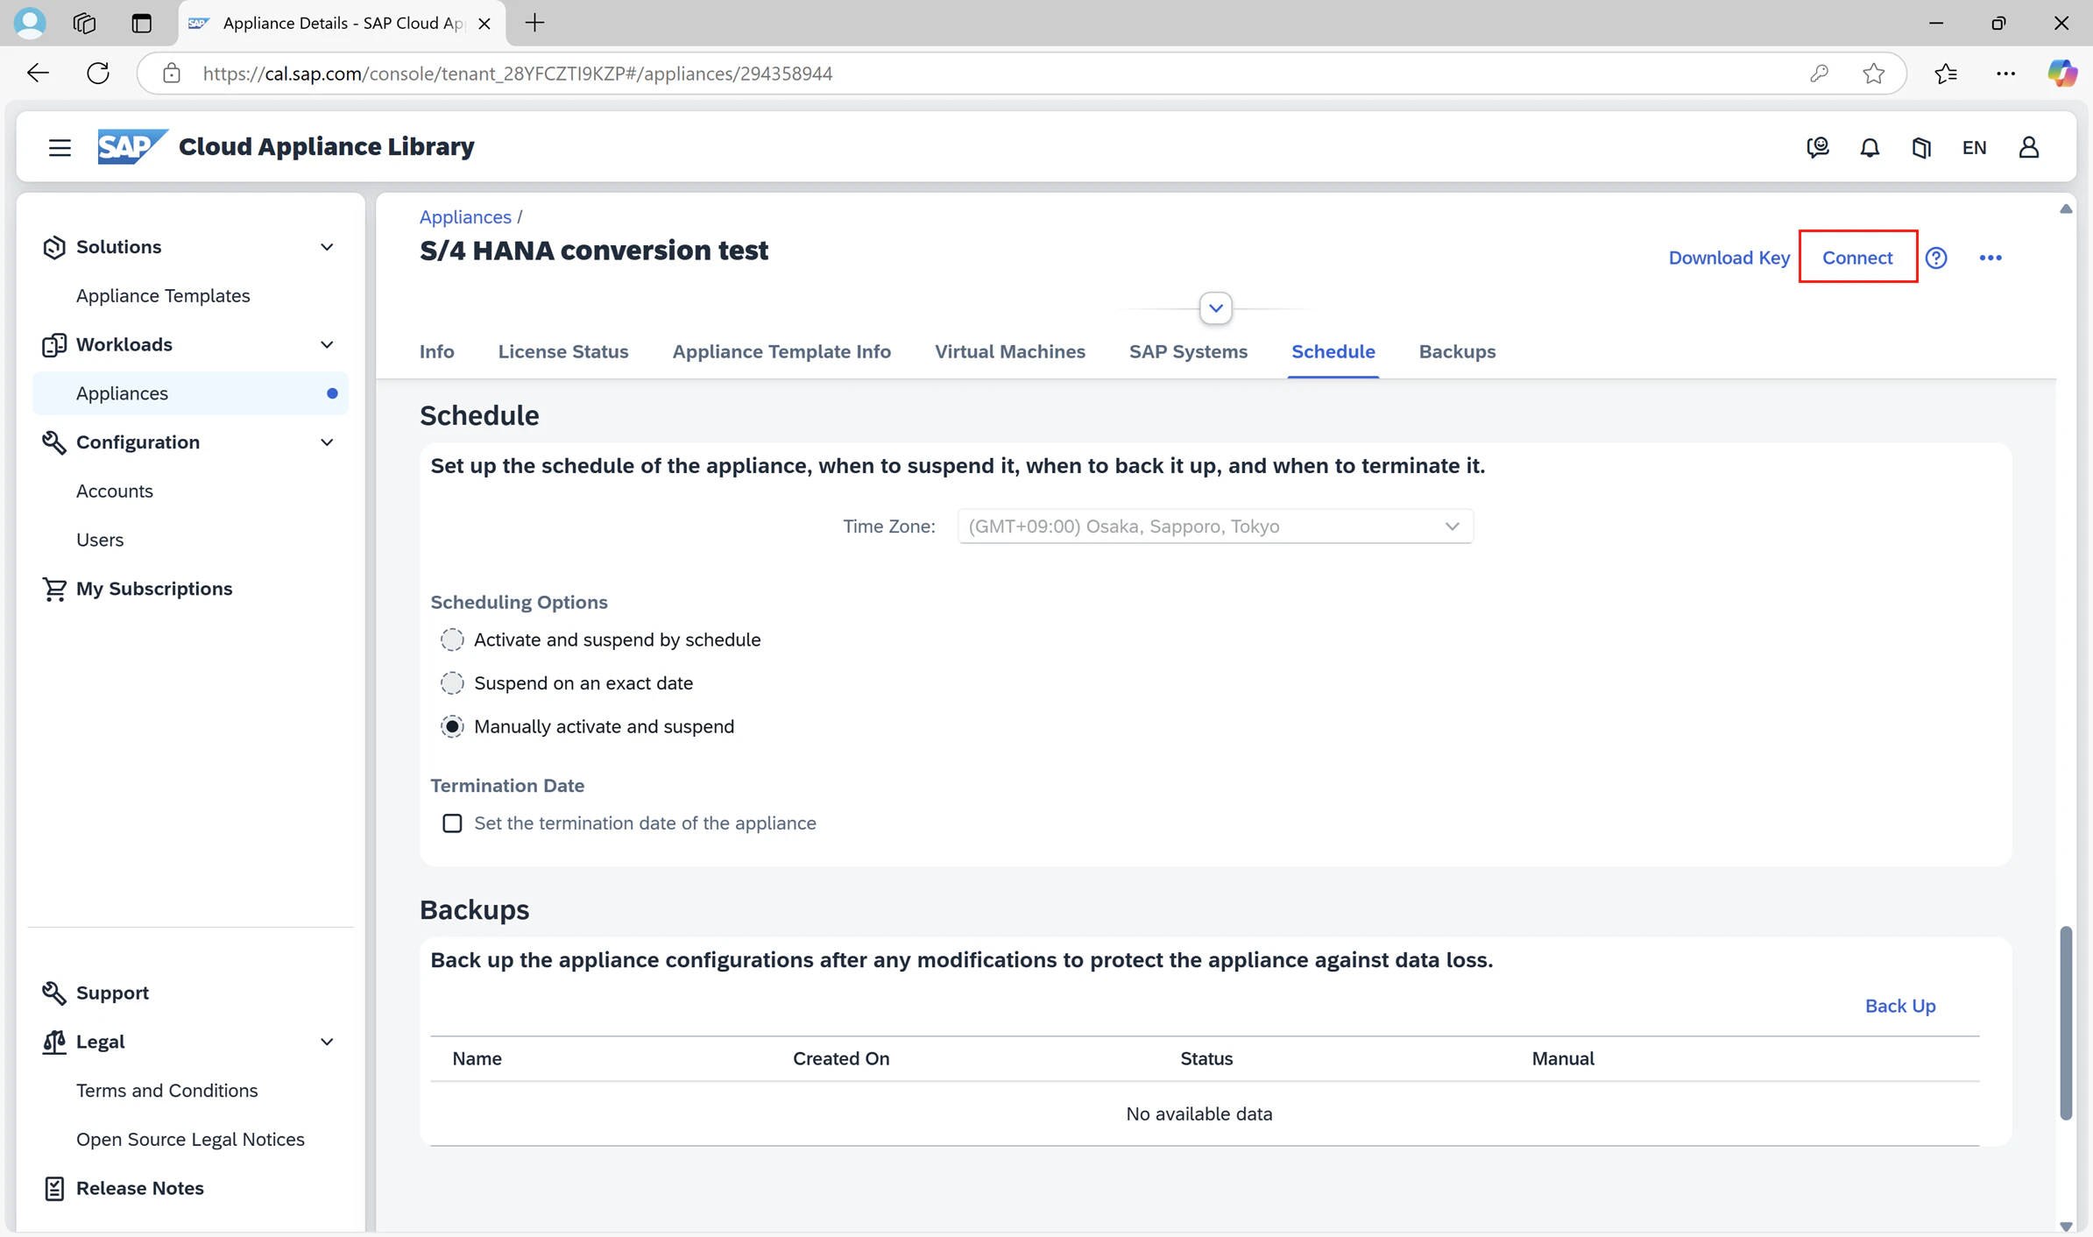Collapse the Solutions section
Screen dimensions: 2093x1237
click(x=327, y=247)
